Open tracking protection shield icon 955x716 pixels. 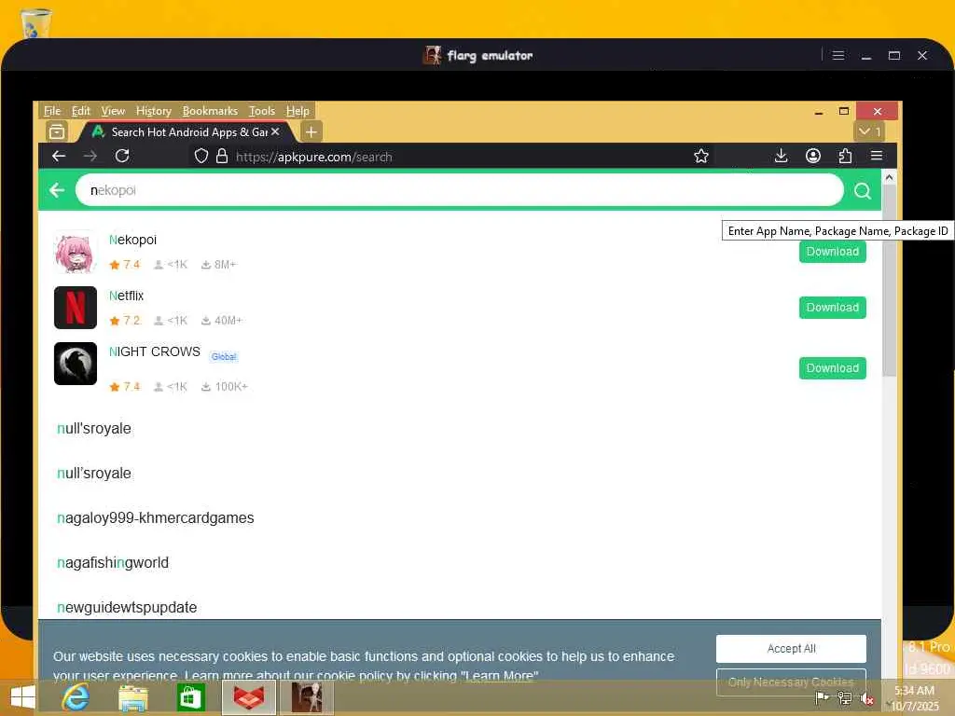pos(201,157)
